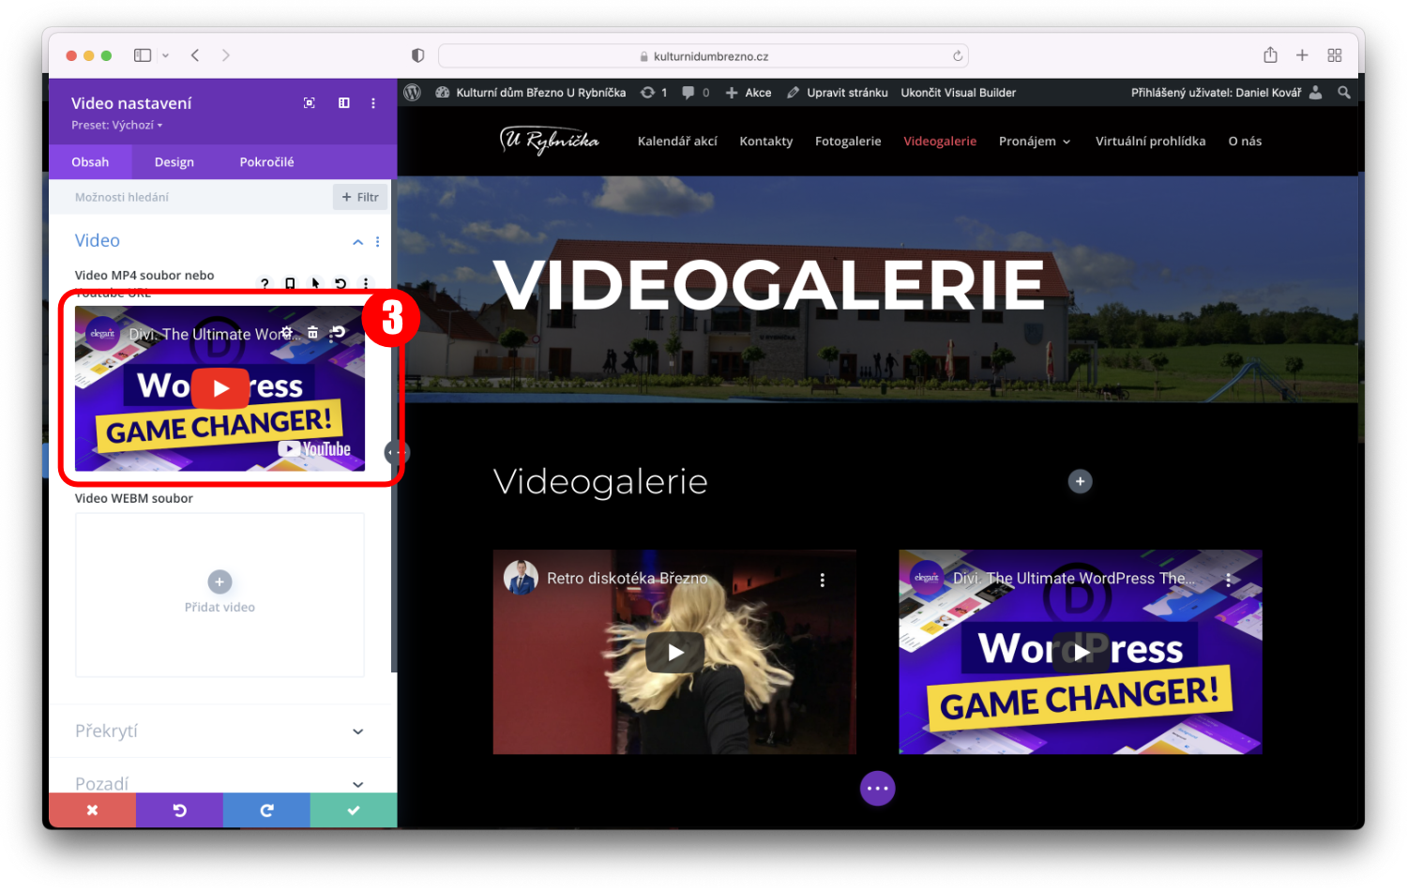The height and width of the screenshot is (891, 1407).
Task: Open the Preset: Výchozí dropdown
Action: [117, 126]
